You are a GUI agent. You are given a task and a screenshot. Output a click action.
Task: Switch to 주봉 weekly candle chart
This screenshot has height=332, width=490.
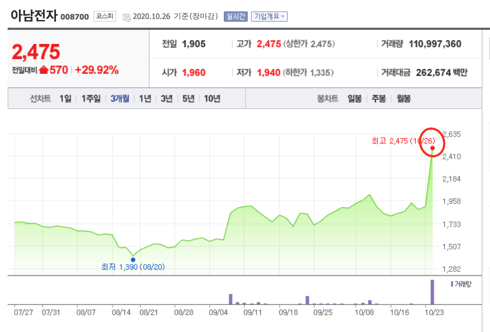click(379, 99)
